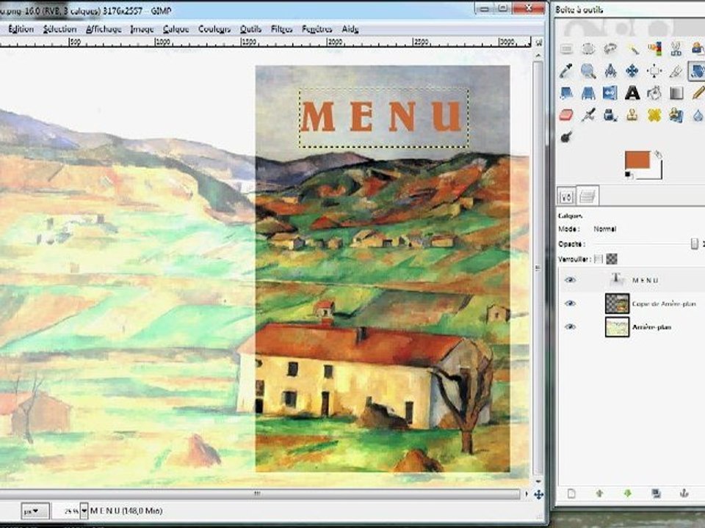Select the Arrière-plan layer thumbnail
Image resolution: width=705 pixels, height=528 pixels.
click(x=617, y=327)
